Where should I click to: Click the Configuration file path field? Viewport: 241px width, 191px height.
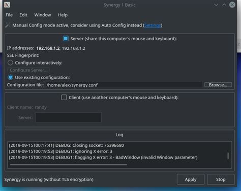click(x=124, y=85)
